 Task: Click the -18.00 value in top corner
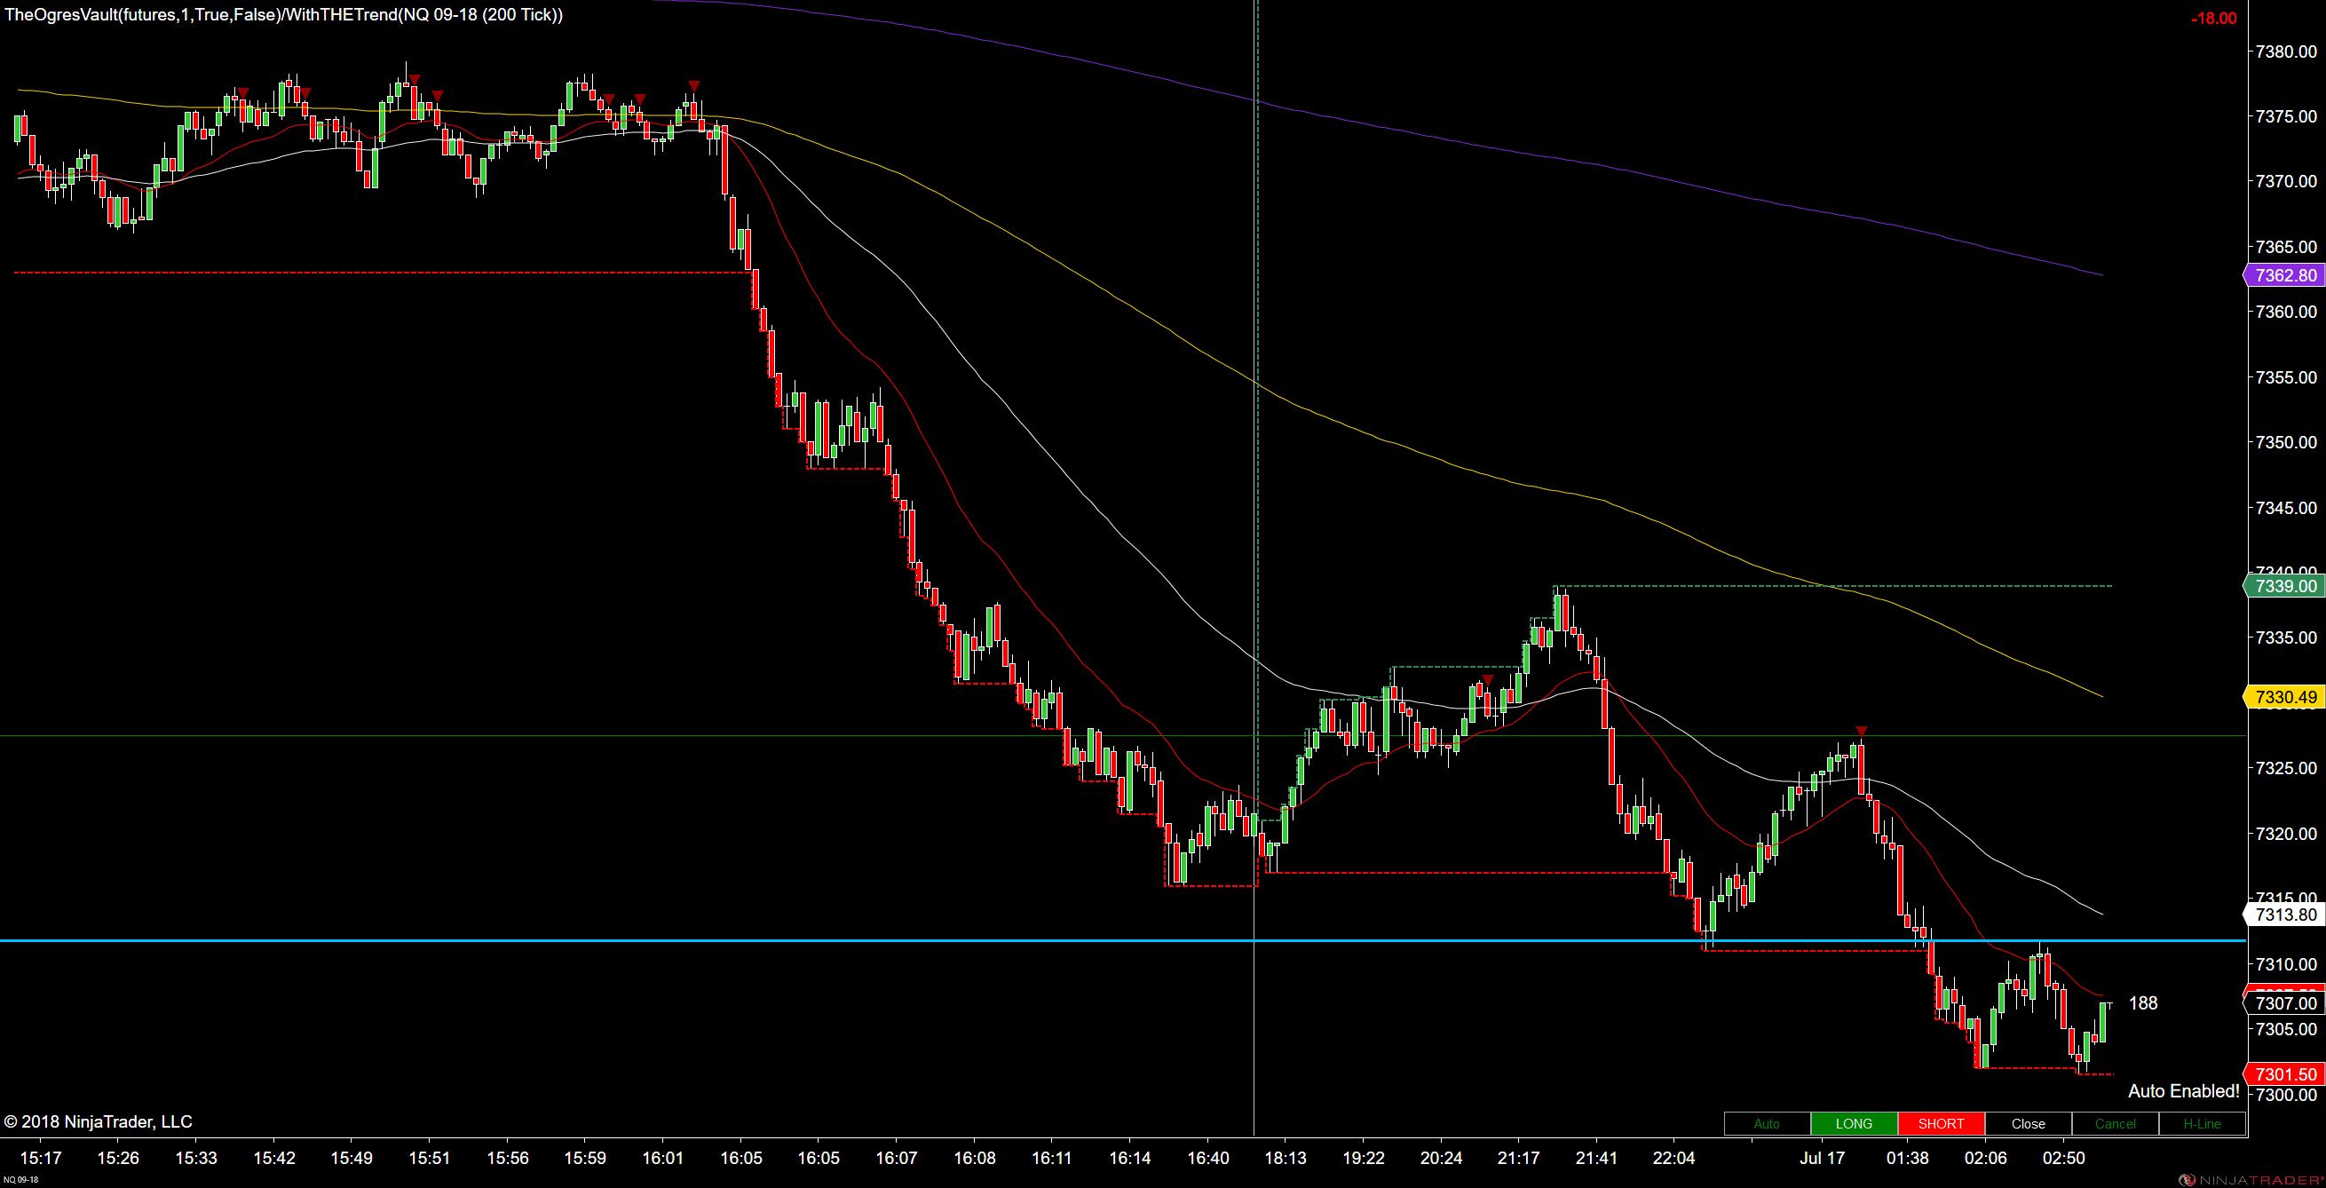[2213, 19]
